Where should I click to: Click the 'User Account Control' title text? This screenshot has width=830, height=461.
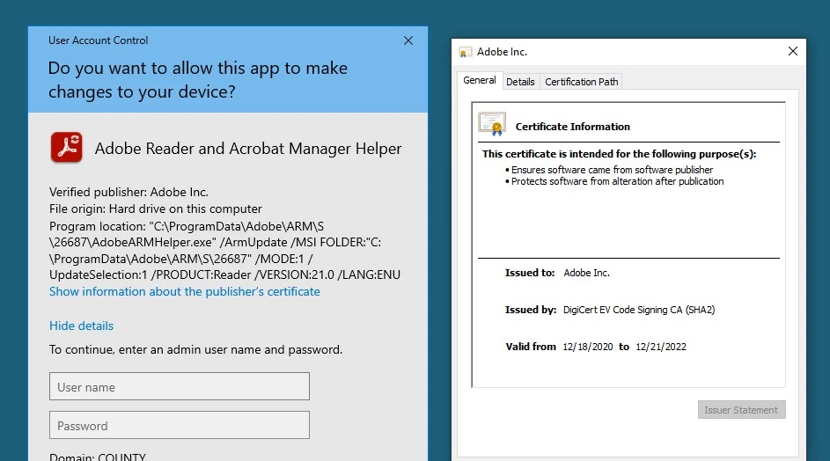pyautogui.click(x=98, y=40)
